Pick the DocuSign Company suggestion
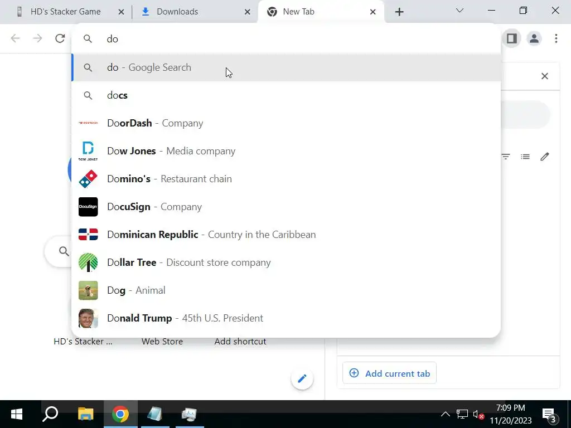 [x=286, y=207]
